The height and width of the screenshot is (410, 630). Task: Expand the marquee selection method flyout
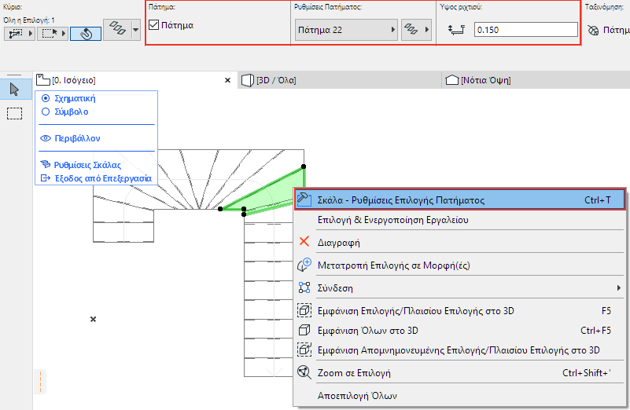tap(64, 34)
